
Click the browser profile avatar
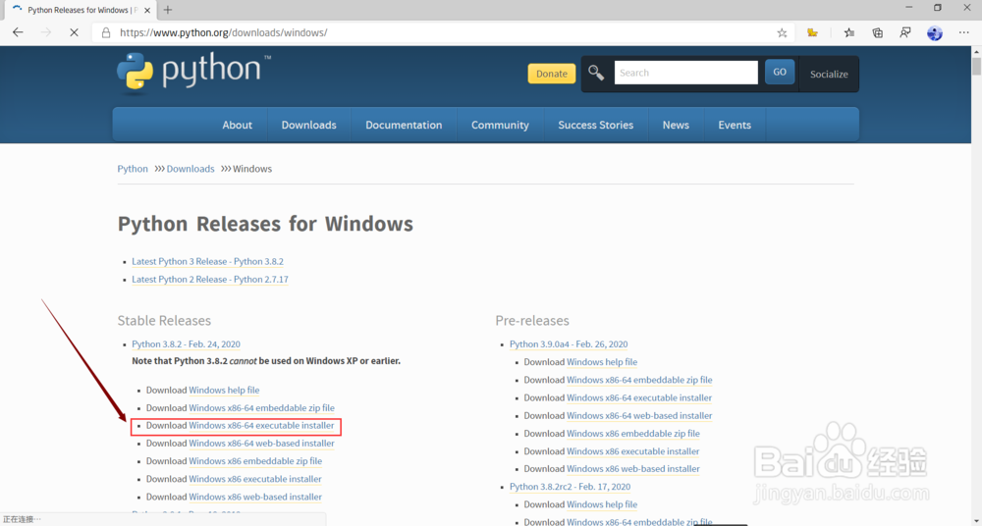click(x=935, y=33)
